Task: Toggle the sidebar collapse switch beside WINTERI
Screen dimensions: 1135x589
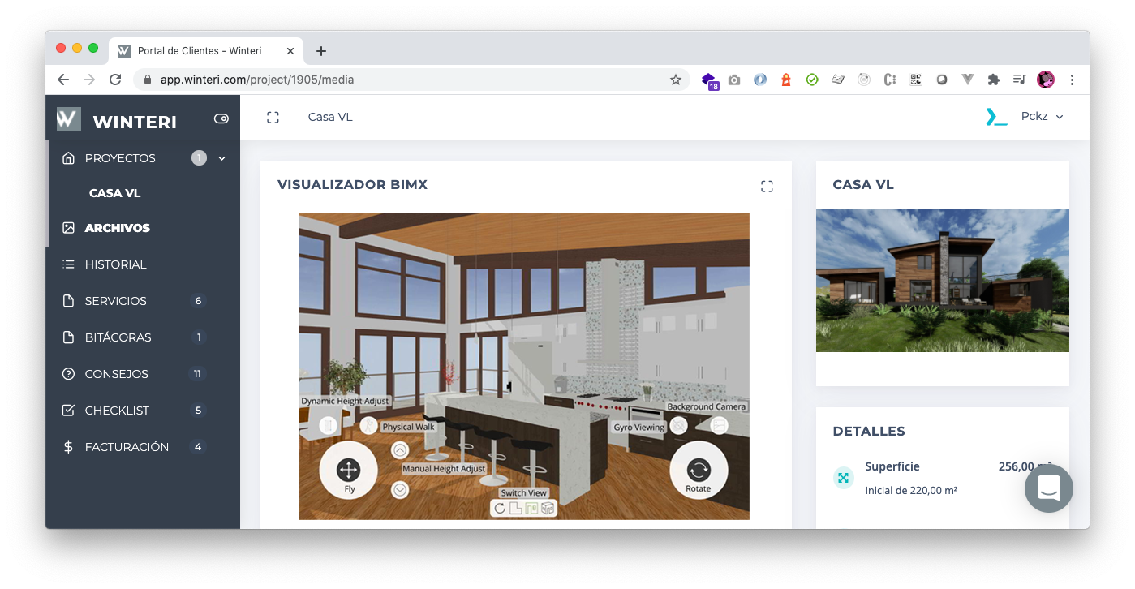Action: click(x=221, y=118)
